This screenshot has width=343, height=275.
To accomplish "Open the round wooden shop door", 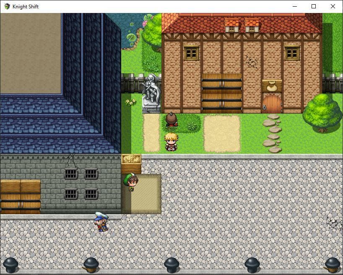I will 272,104.
